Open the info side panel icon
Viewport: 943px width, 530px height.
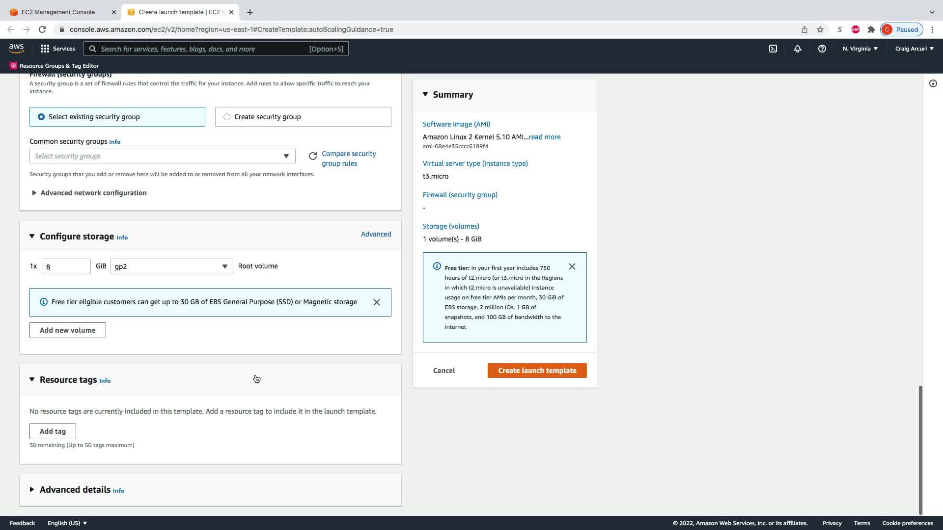pyautogui.click(x=933, y=83)
